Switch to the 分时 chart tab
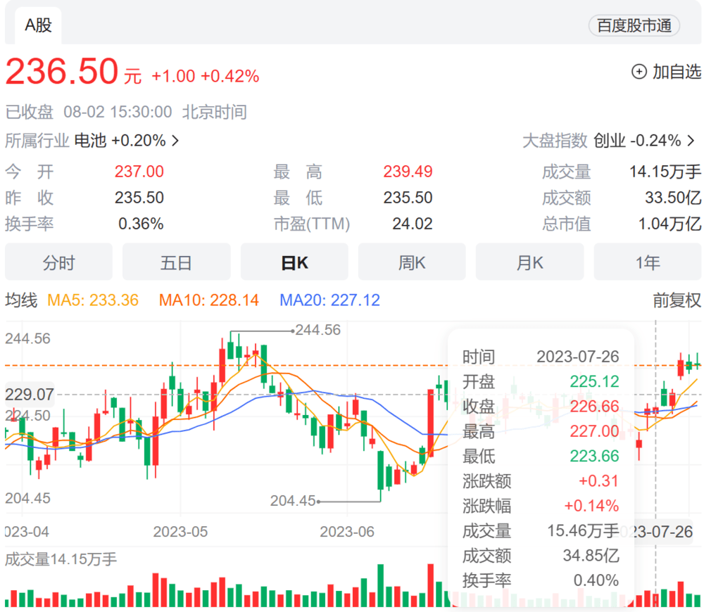 (58, 262)
